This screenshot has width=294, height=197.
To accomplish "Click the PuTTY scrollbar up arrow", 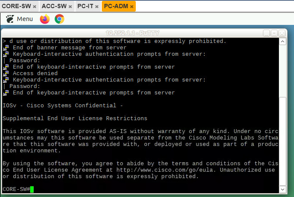I will click(x=282, y=41).
